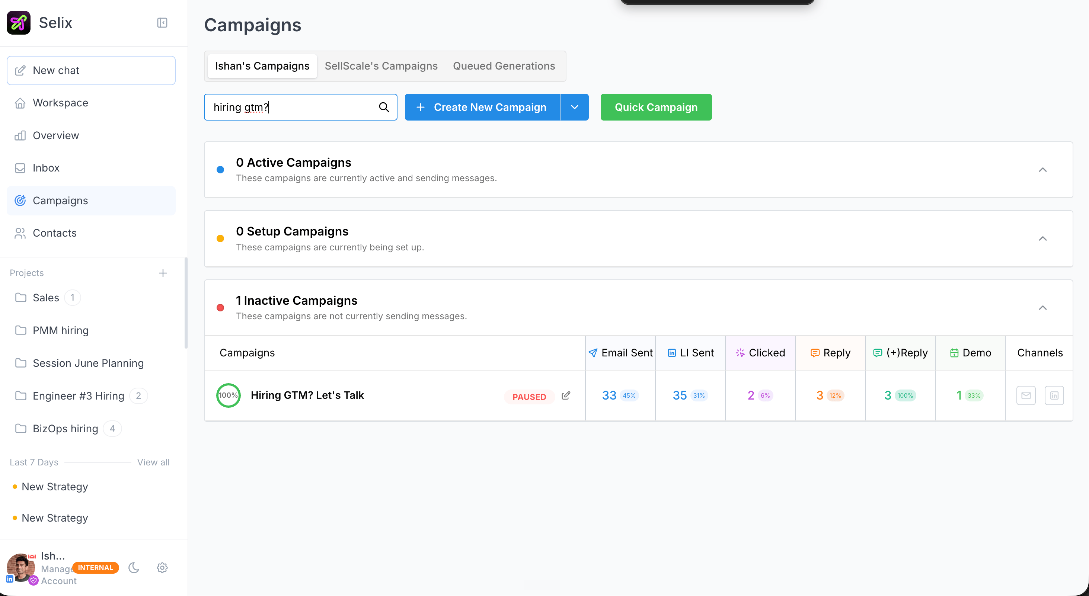Click the user avatar photo
This screenshot has height=596, width=1089.
point(20,568)
